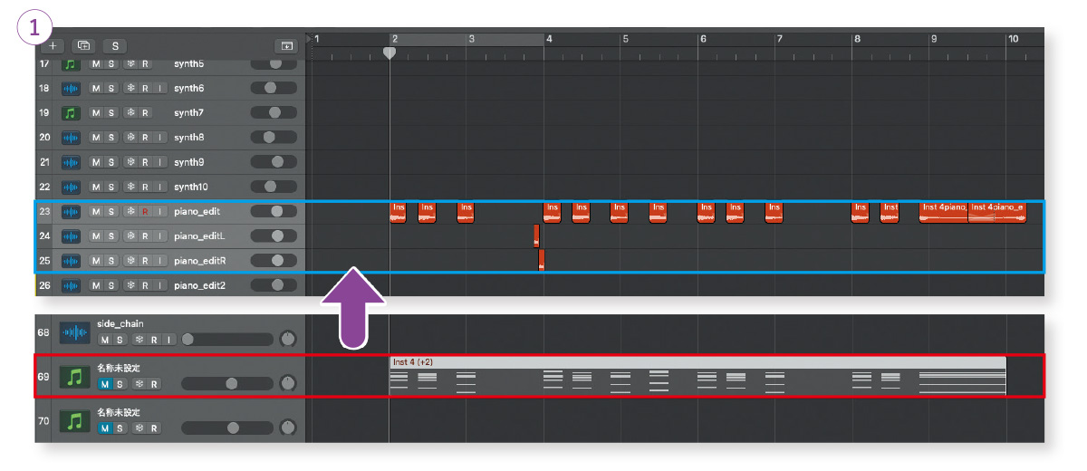Viewport: 1087px width, 471px height.
Task: Enable input monitoring on piano_editL
Action: click(x=159, y=235)
